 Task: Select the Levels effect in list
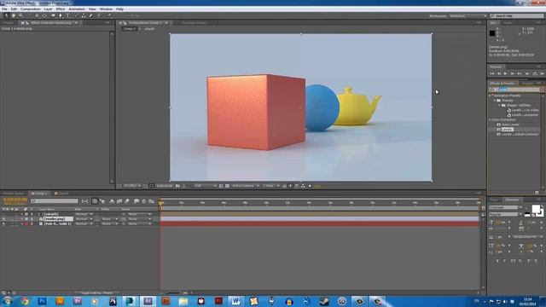[507, 130]
